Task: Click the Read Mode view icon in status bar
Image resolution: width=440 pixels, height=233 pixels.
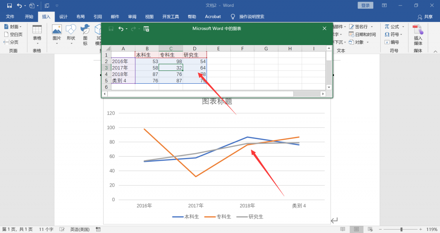Action: click(x=342, y=230)
